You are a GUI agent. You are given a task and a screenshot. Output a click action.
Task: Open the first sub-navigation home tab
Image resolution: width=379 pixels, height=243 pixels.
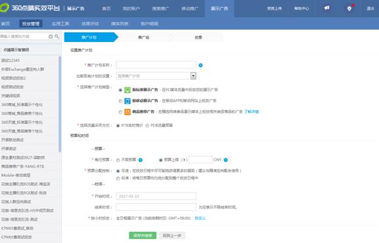tap(5, 24)
